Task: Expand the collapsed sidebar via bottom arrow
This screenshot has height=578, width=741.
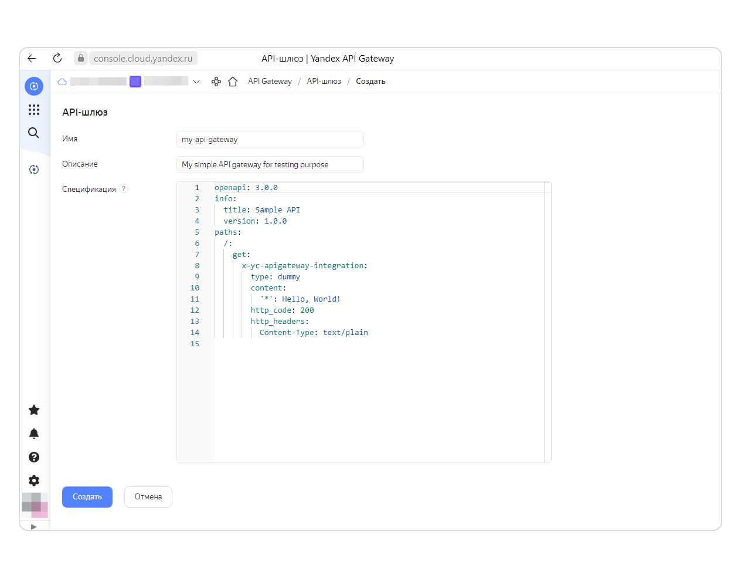Action: pos(34,526)
